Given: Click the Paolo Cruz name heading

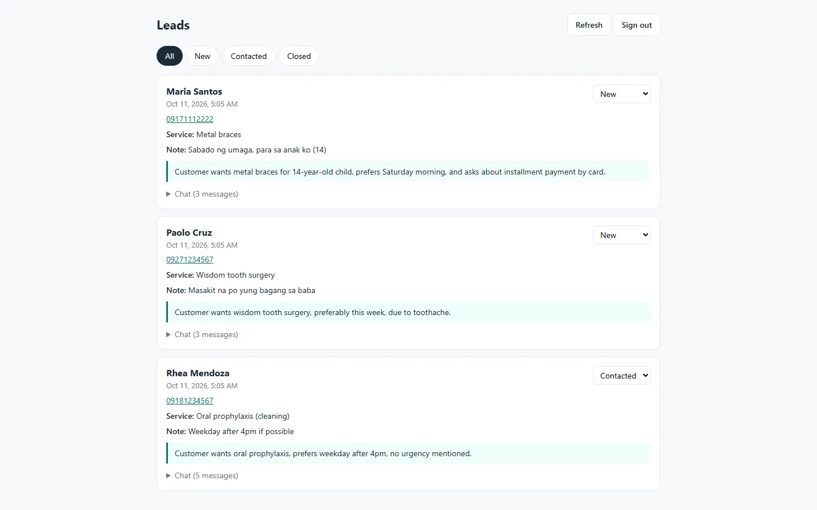Looking at the screenshot, I should (x=189, y=232).
